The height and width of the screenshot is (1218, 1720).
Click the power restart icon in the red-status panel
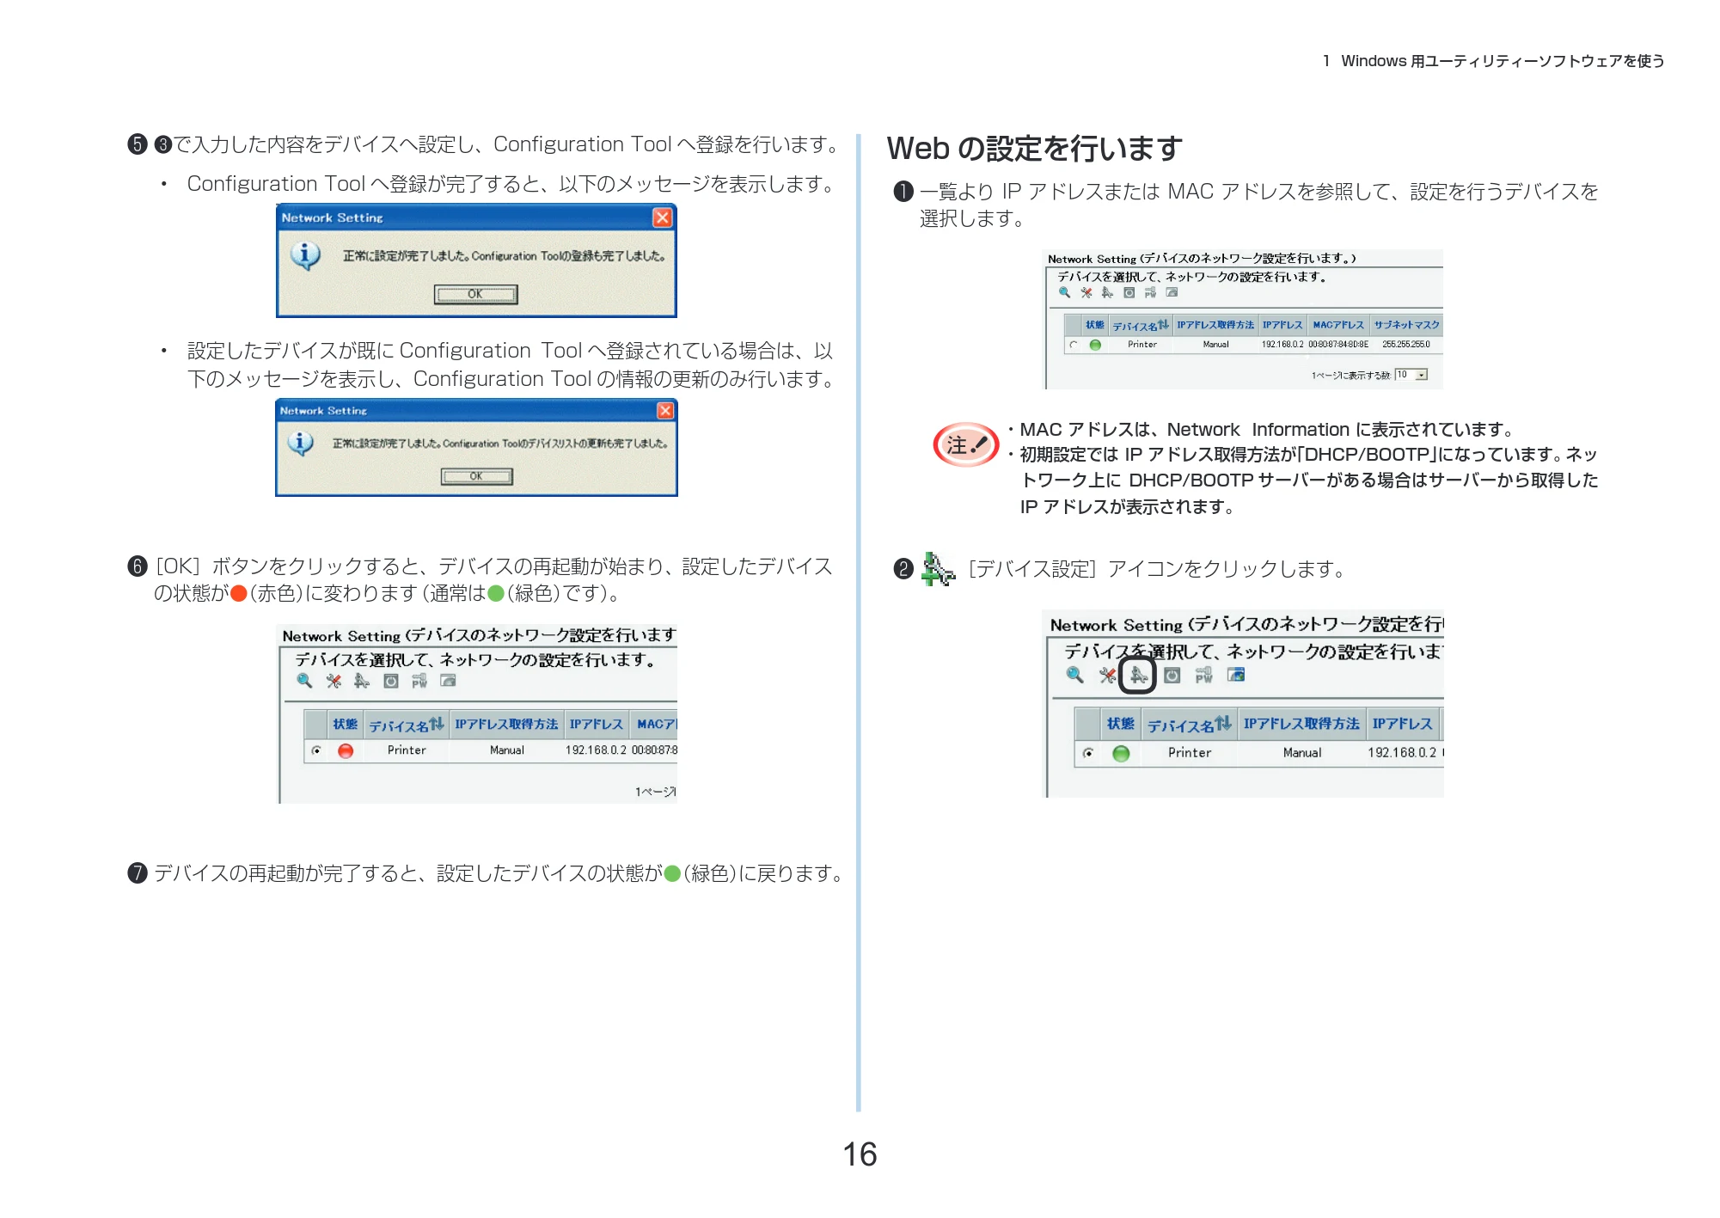(391, 681)
